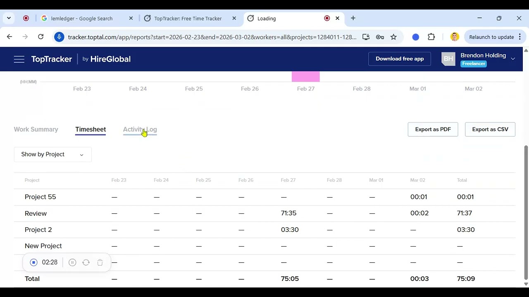Switch to the Work Summary tab
This screenshot has height=297, width=529.
(x=36, y=130)
